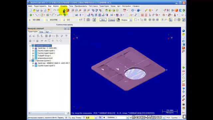Screen dimensions: 213x120
Task: Switch to the Тела tab
Action: coord(41,32)
